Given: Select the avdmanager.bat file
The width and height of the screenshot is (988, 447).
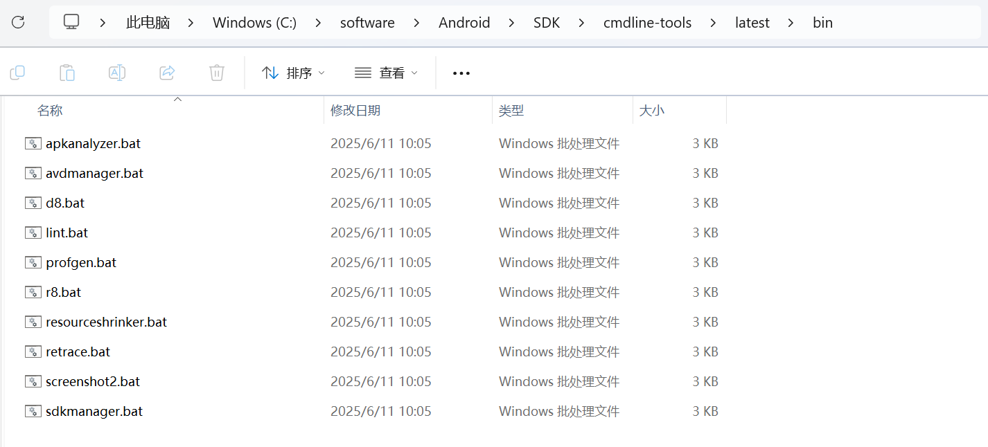Looking at the screenshot, I should coord(94,173).
